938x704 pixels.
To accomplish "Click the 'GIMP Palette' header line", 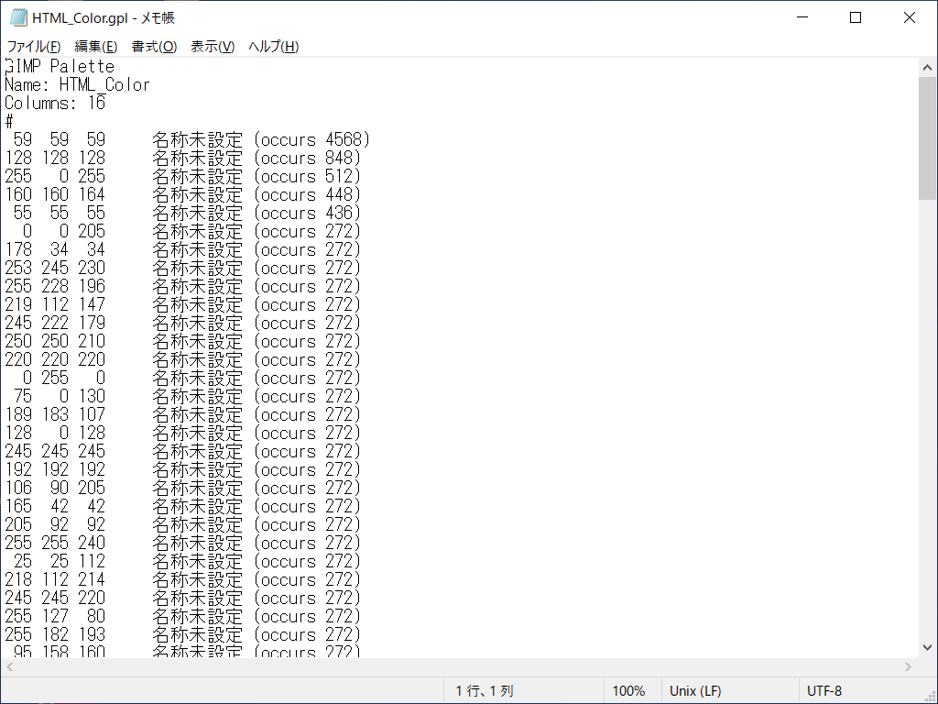I will click(60, 66).
